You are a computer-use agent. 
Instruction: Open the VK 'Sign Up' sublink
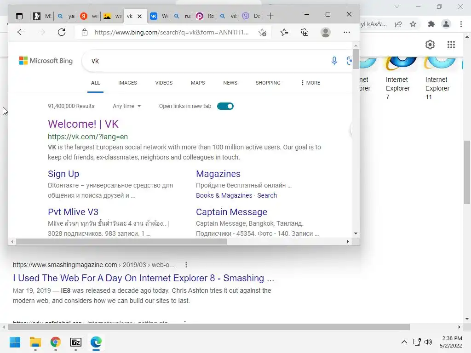coord(63,174)
